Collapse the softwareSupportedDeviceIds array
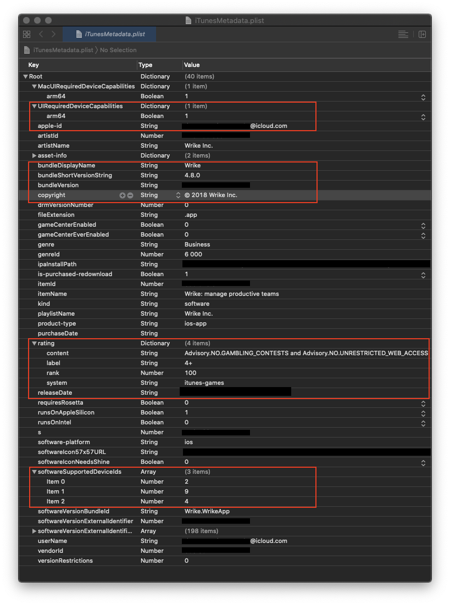Screen dimensions: 450x605 pyautogui.click(x=33, y=472)
